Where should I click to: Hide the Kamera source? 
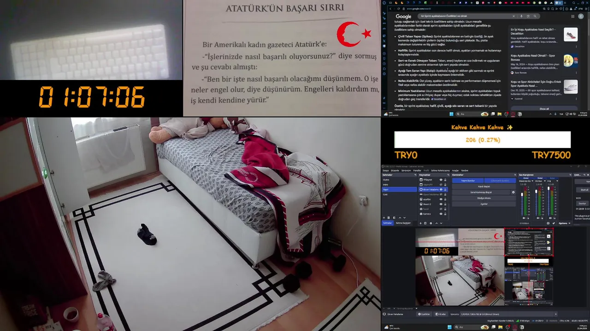click(x=441, y=214)
